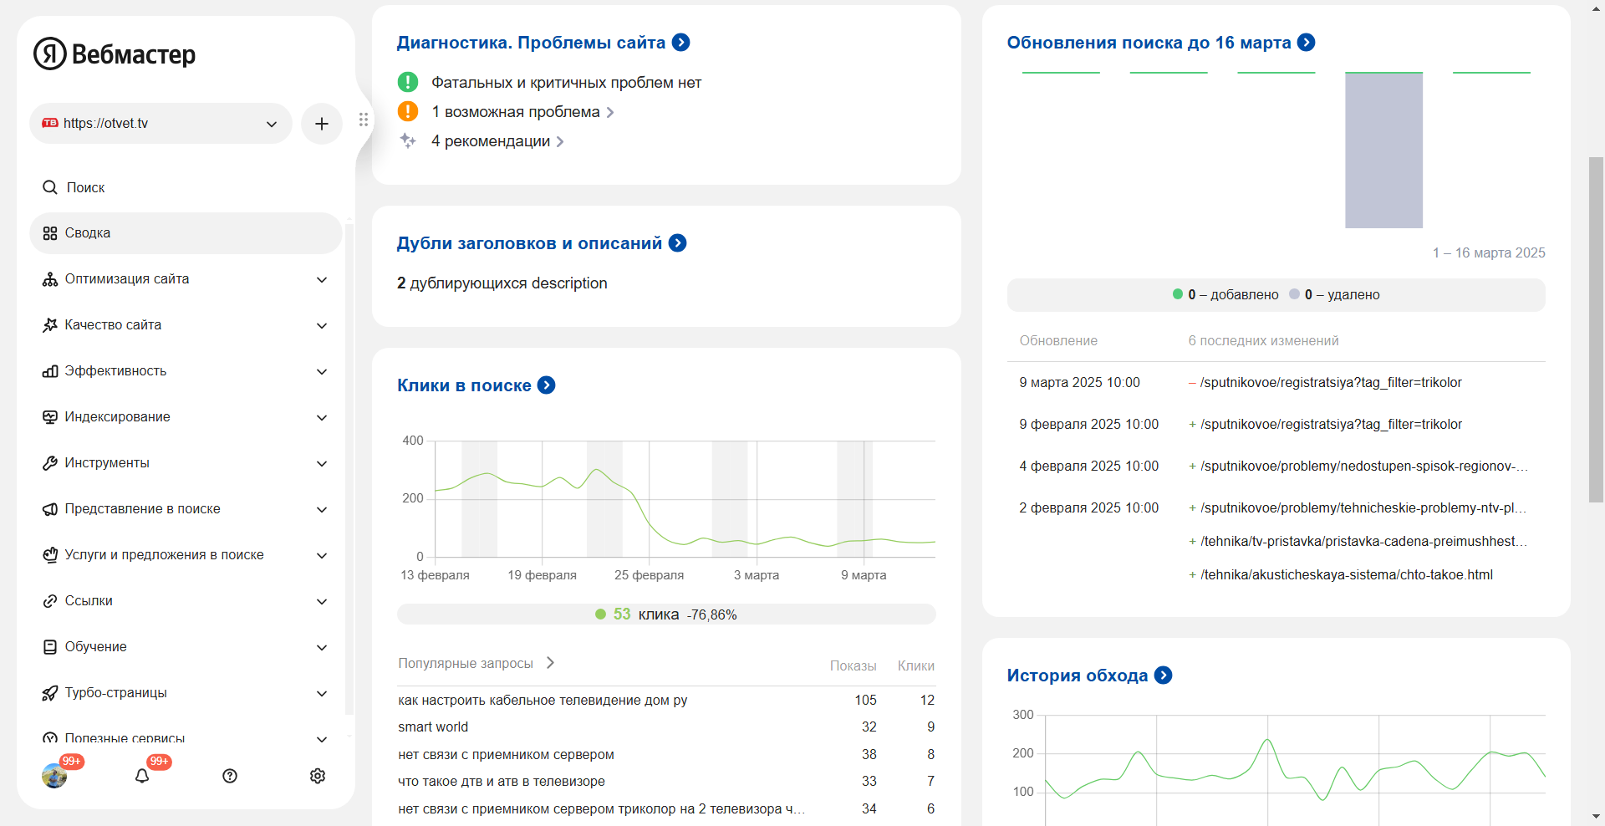
Task: Open the help question mark icon
Action: [x=230, y=776]
